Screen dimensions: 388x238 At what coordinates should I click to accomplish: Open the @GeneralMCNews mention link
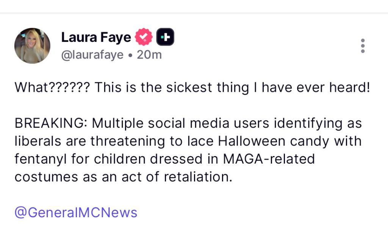[76, 212]
